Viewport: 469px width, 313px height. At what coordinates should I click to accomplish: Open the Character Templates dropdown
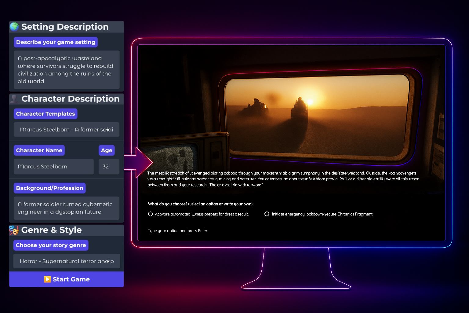67,130
